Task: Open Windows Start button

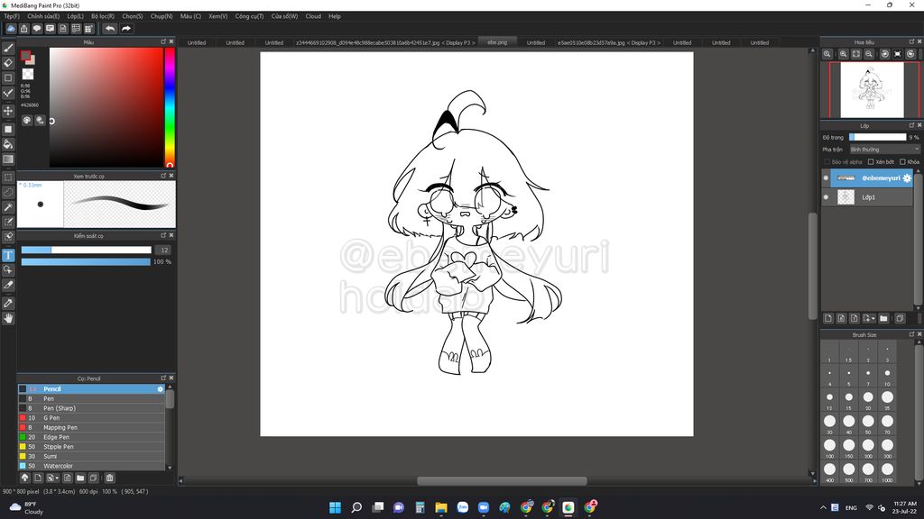Action: (x=335, y=507)
